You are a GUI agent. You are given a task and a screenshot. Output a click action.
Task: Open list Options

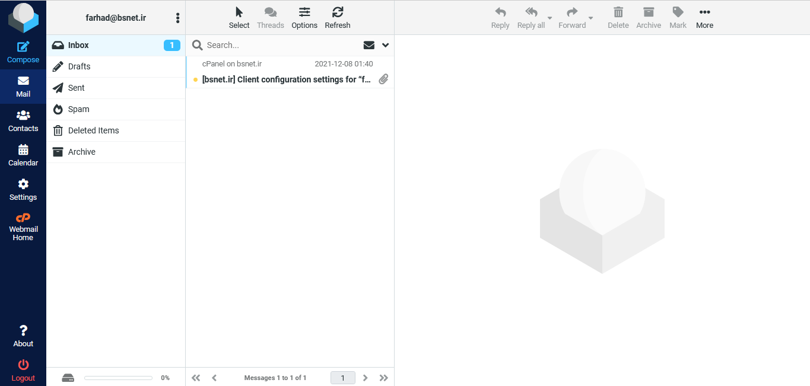(x=304, y=18)
